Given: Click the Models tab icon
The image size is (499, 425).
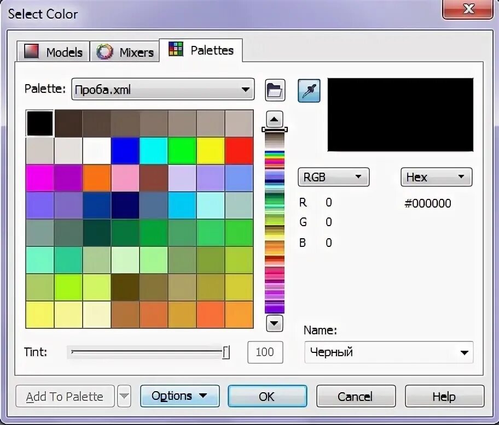Looking at the screenshot, I should click(x=31, y=51).
